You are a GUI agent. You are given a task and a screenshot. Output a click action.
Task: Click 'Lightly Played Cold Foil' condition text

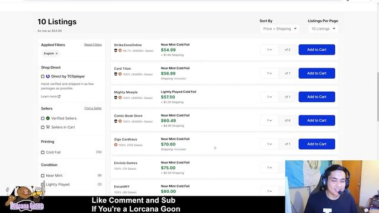coord(178,92)
